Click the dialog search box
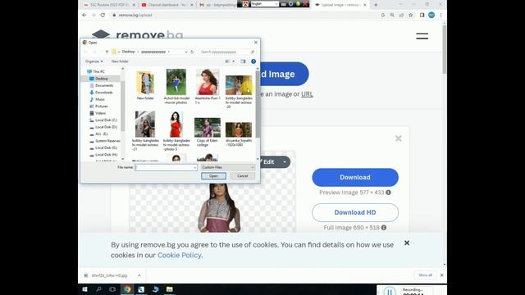Viewport: 525px width, 295px height. pos(227,52)
